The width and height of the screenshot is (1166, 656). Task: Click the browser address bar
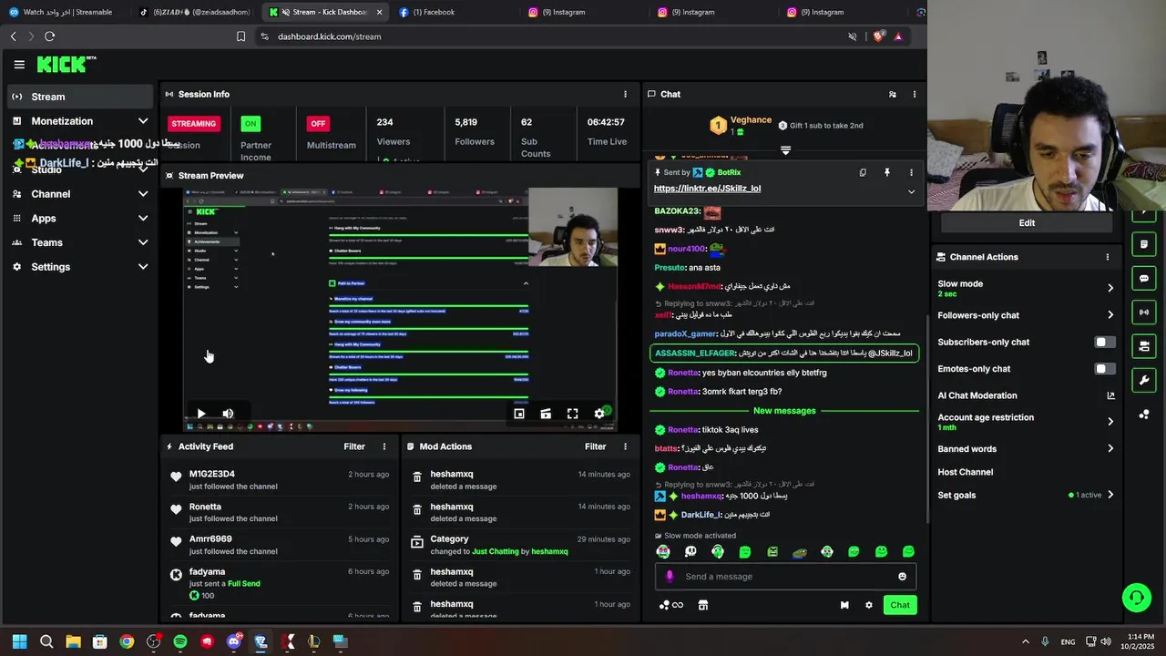click(x=547, y=36)
